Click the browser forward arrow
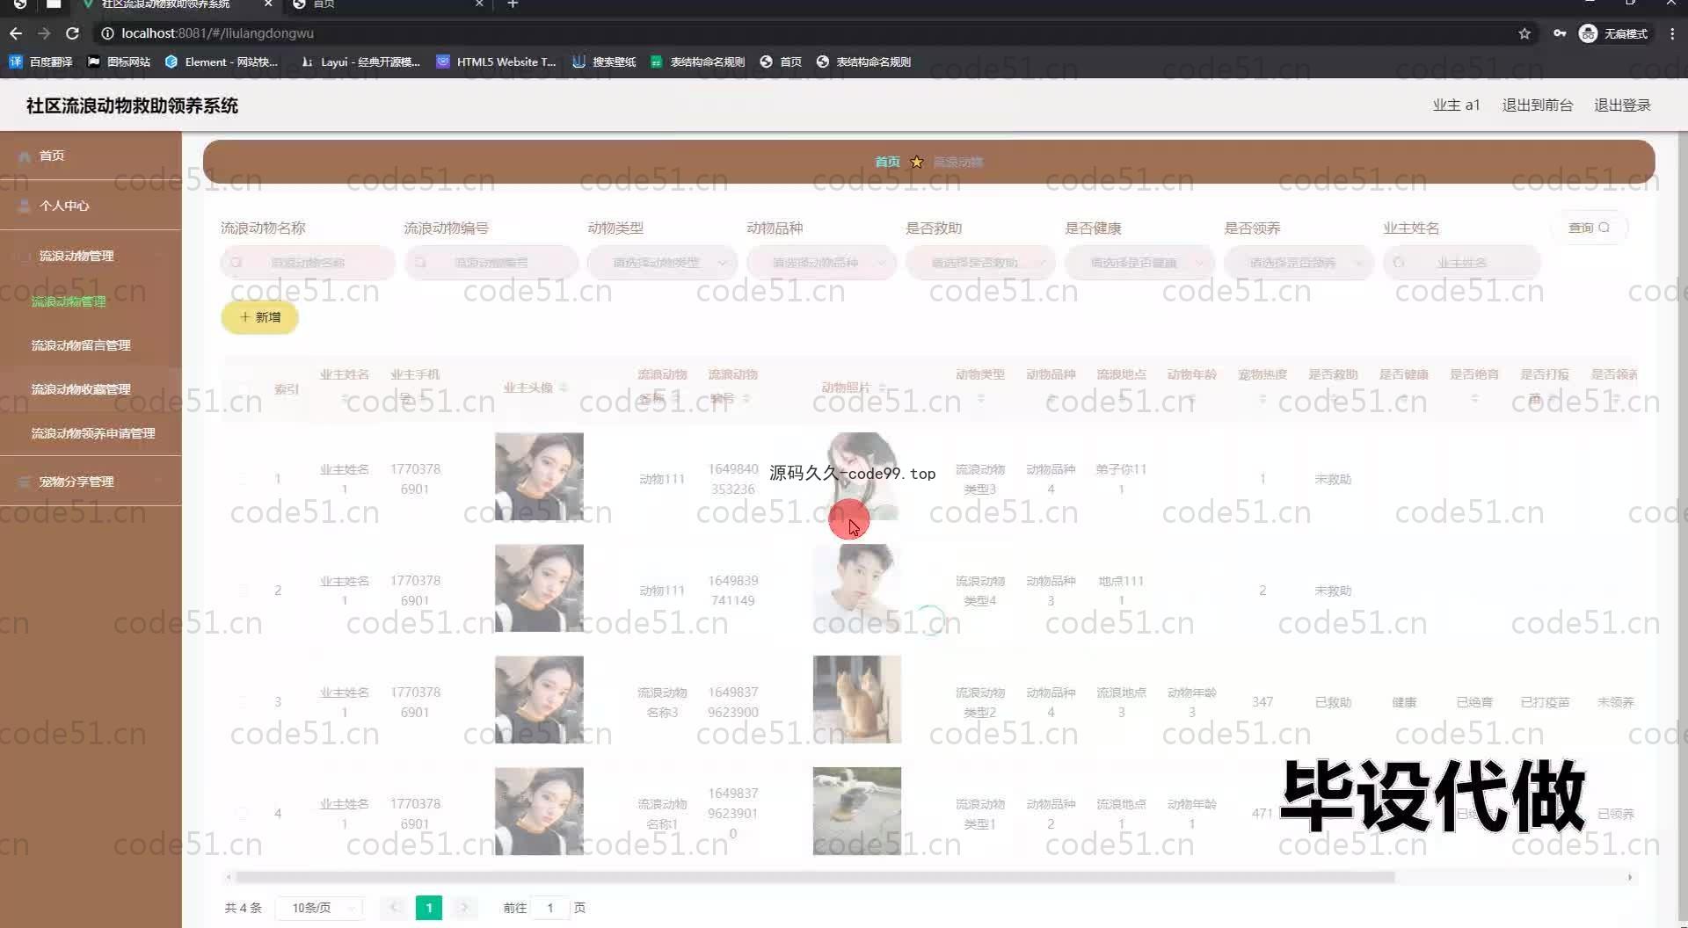Viewport: 1688px width, 928px height. tap(44, 33)
